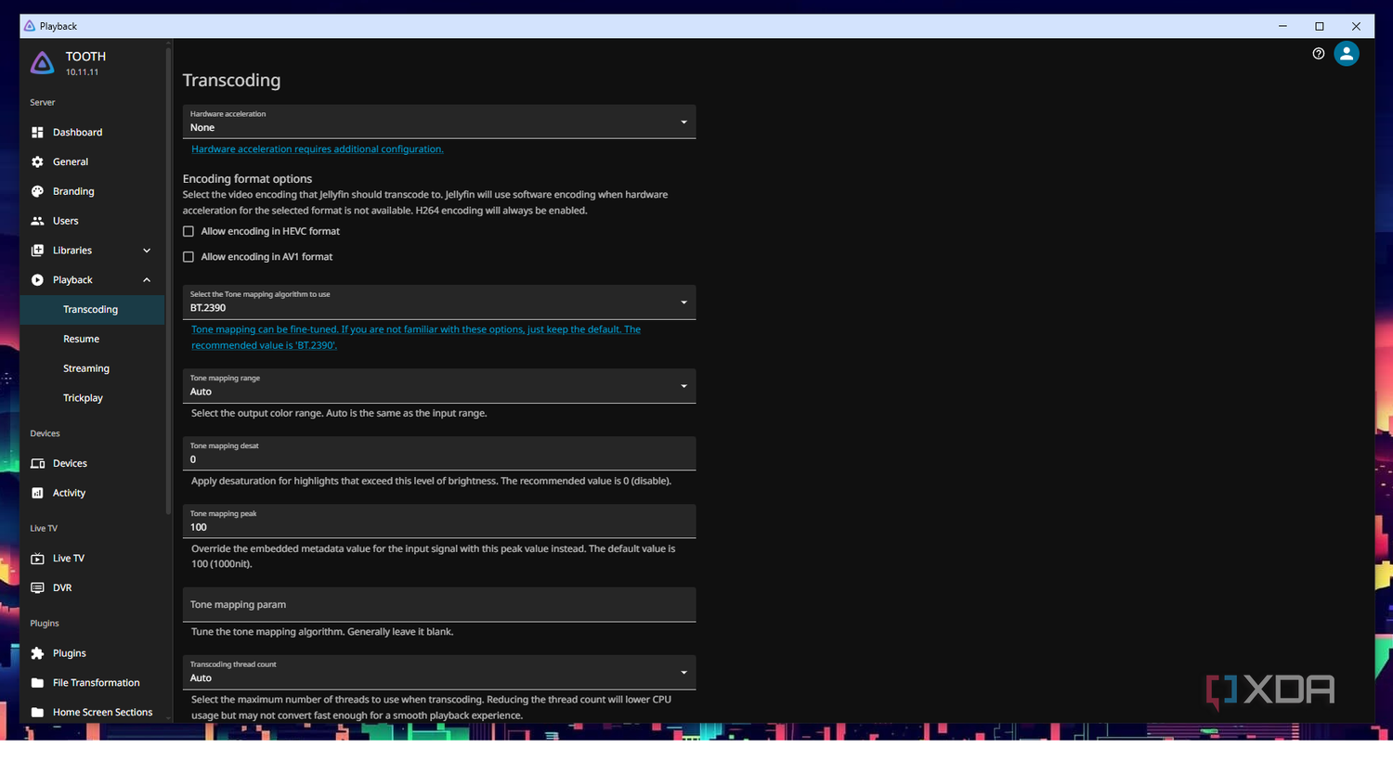Click the Libraries icon

[37, 251]
